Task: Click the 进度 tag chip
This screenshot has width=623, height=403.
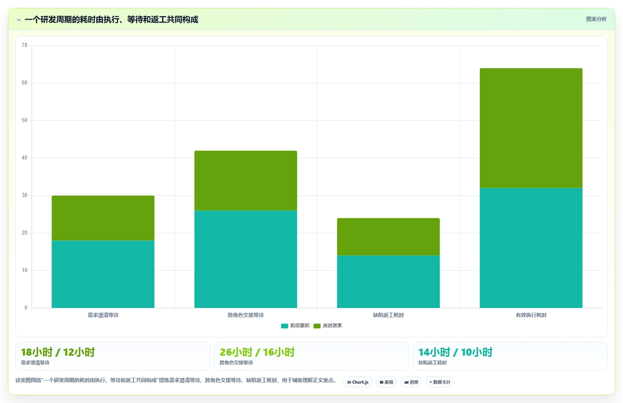Action: (411, 382)
